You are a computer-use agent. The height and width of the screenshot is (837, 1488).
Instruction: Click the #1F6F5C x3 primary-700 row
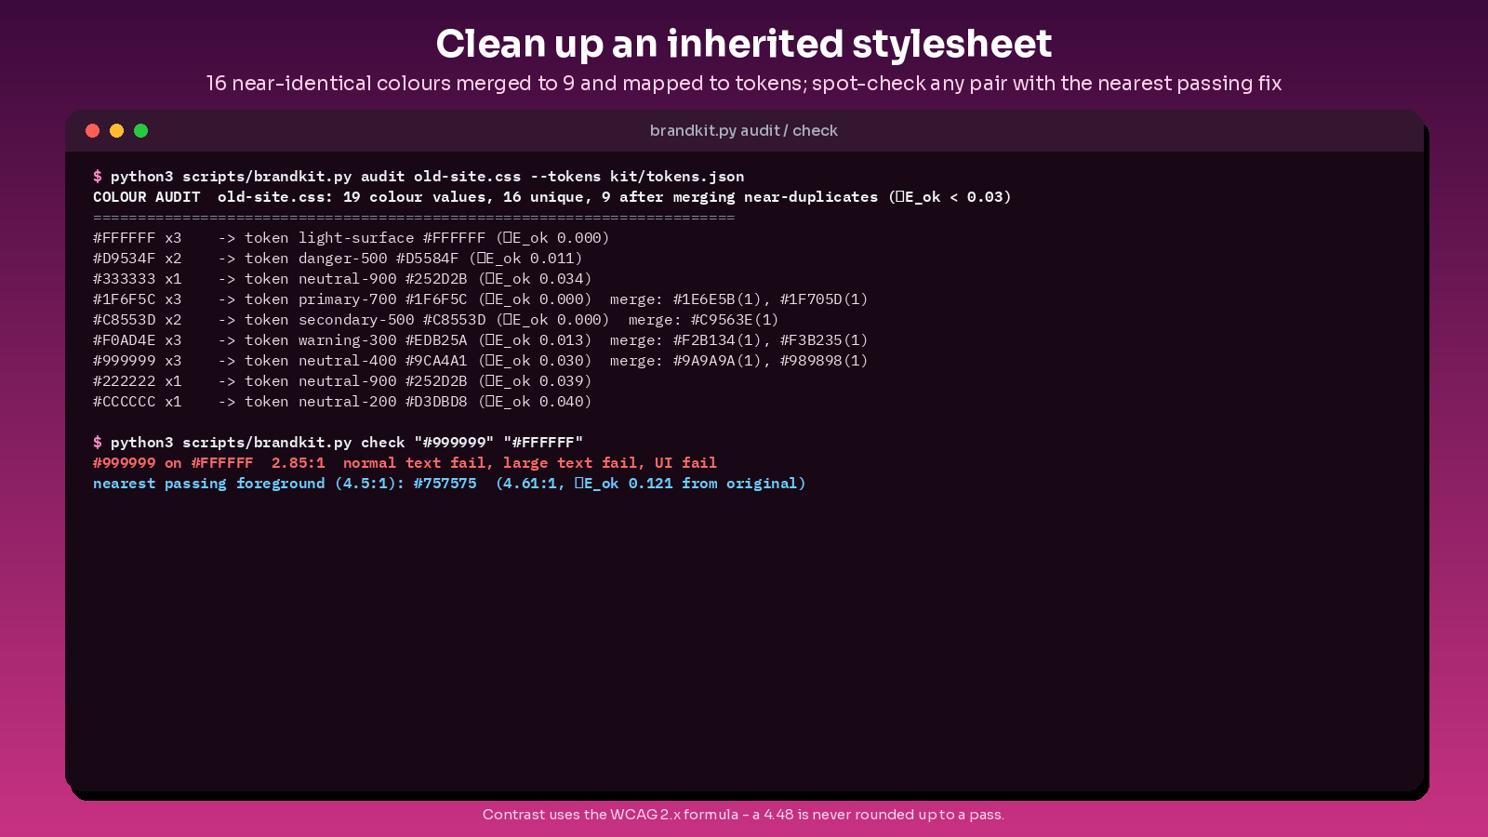(x=481, y=299)
